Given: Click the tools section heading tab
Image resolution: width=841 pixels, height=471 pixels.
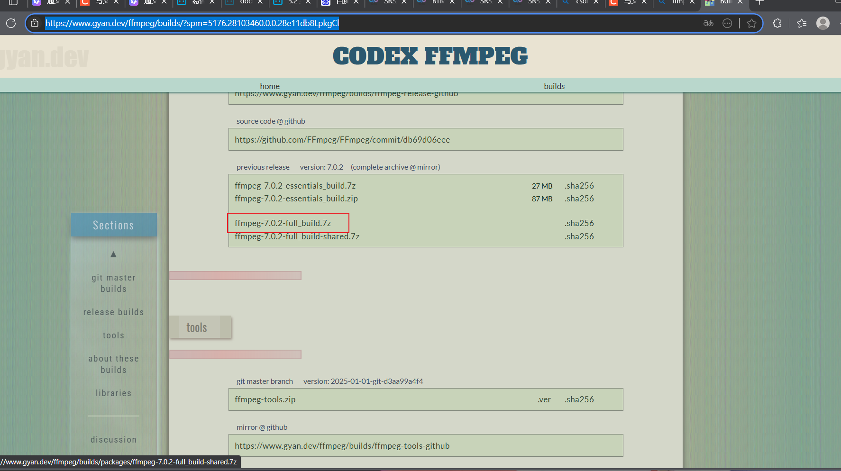Looking at the screenshot, I should click(200, 327).
